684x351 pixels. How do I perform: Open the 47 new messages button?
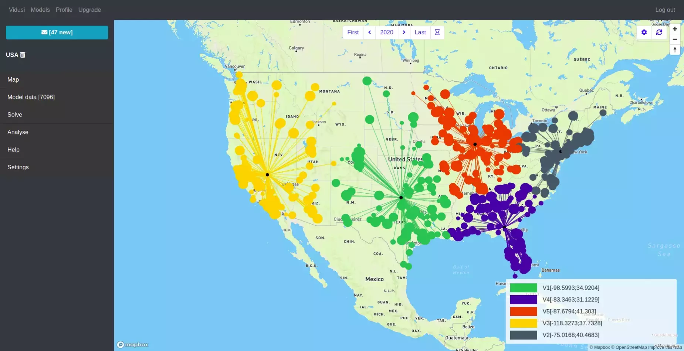point(57,33)
